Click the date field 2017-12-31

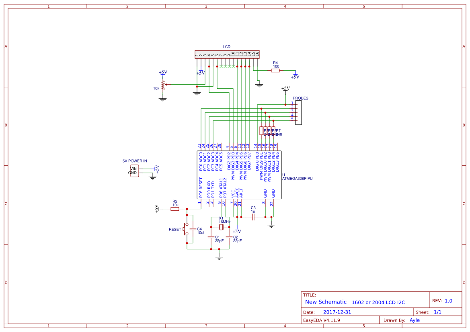(x=337, y=312)
